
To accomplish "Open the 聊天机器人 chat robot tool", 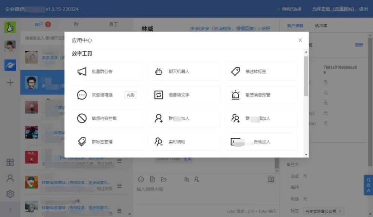I will tap(184, 71).
